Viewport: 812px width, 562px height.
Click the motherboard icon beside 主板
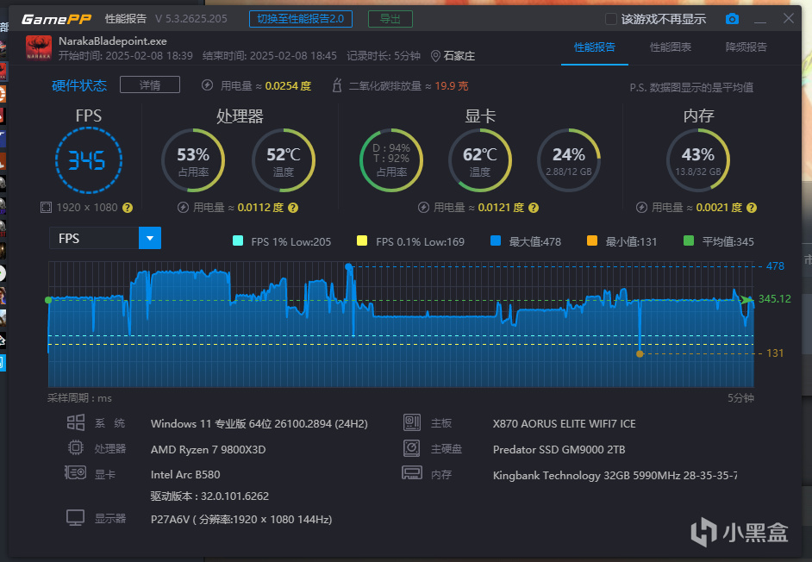pyautogui.click(x=412, y=422)
